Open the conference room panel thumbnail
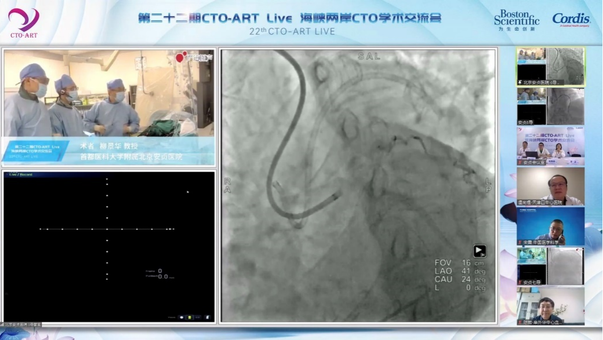Viewport: 603px width, 340px height. [x=550, y=146]
